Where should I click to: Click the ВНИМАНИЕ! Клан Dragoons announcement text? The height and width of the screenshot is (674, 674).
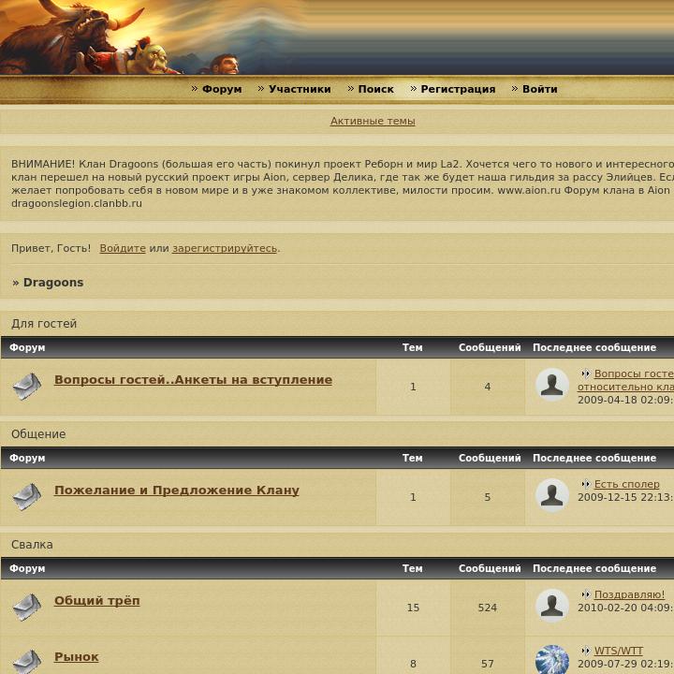coord(343,183)
